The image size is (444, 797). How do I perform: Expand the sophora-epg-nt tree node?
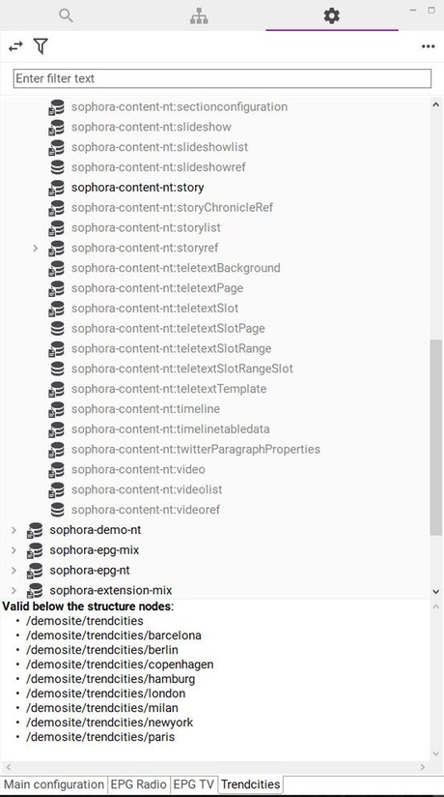click(14, 571)
